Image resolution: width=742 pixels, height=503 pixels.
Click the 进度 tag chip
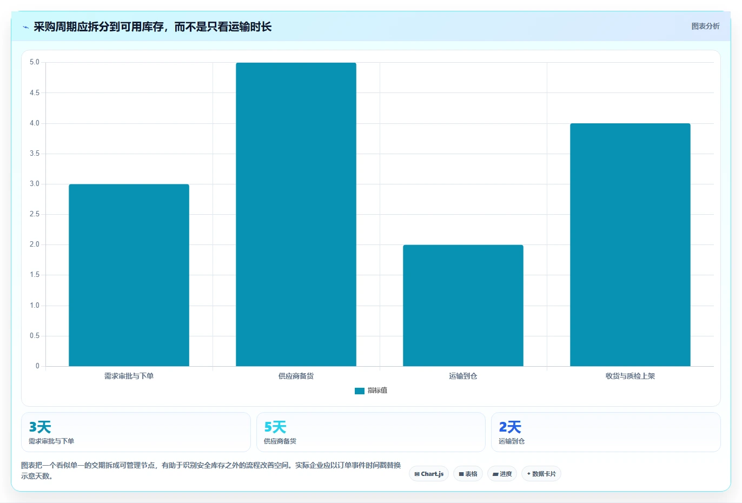(x=502, y=474)
